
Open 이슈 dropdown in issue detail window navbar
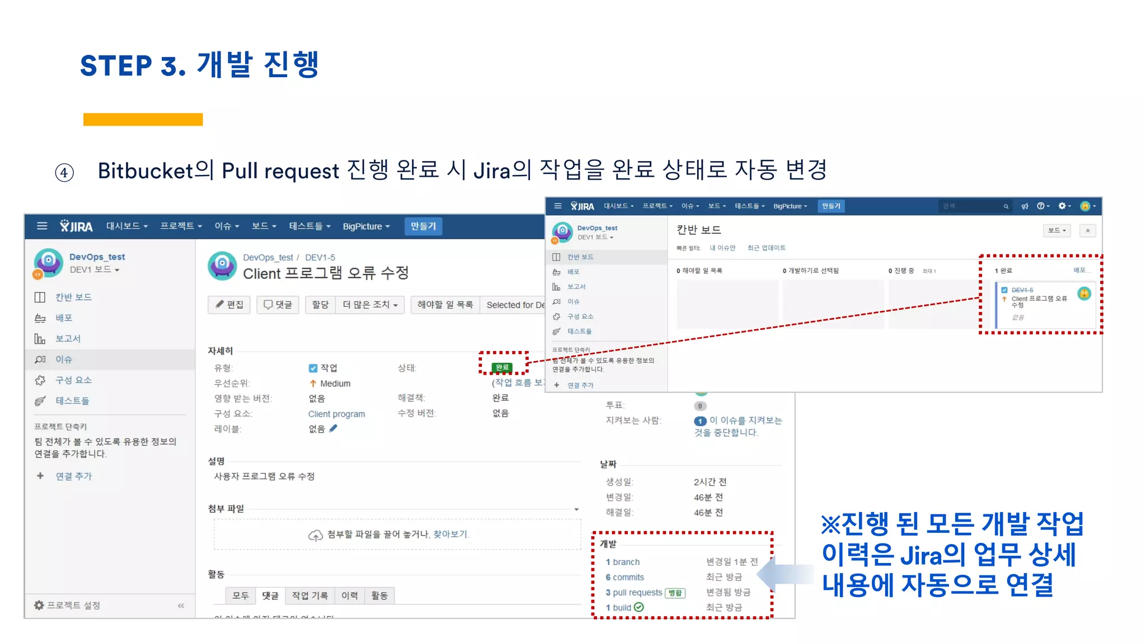click(227, 226)
